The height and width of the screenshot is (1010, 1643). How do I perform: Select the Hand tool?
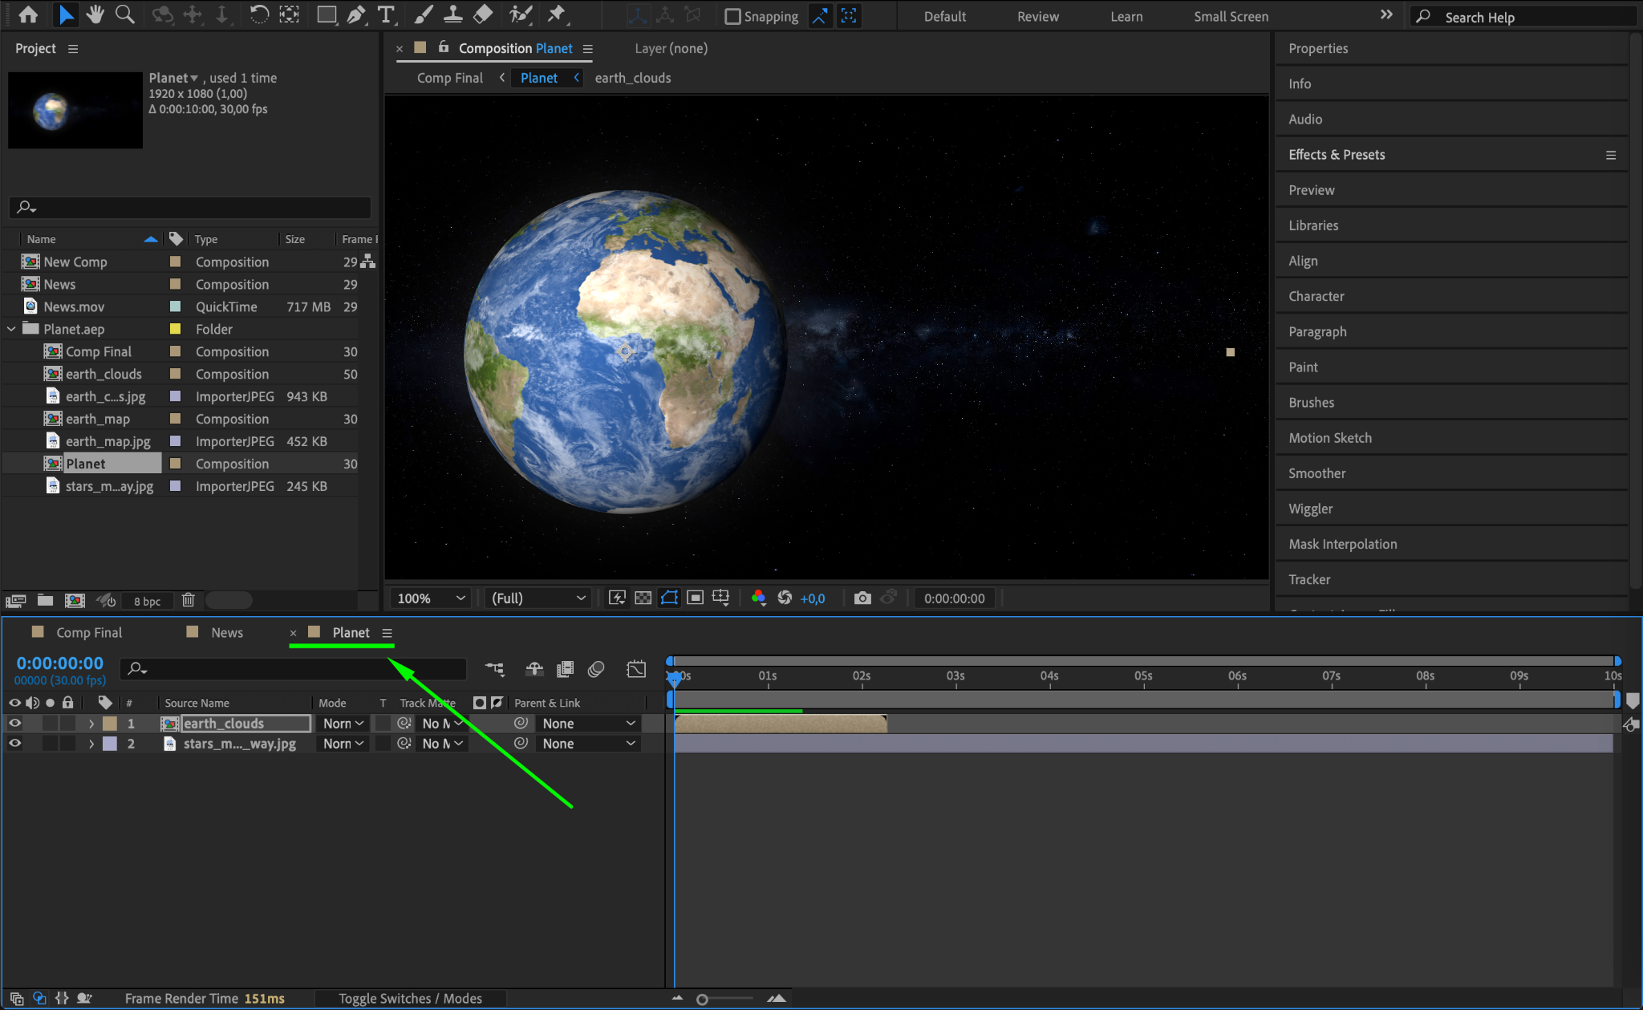[95, 14]
